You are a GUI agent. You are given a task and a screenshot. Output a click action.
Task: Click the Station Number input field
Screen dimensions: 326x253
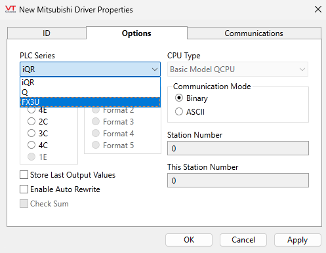pos(238,148)
